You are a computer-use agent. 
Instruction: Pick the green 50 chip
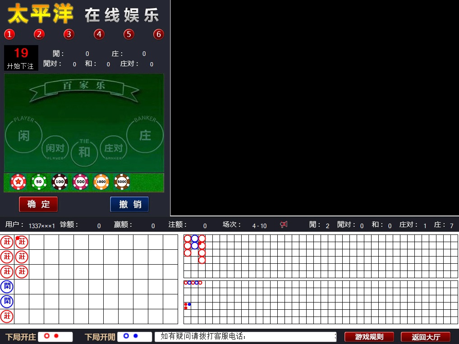39,182
